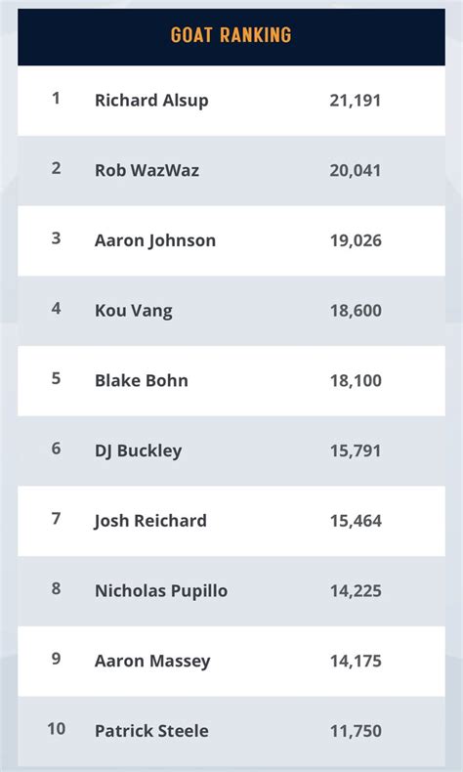
Task: Select Rob WazWaz's name
Action: pos(147,170)
